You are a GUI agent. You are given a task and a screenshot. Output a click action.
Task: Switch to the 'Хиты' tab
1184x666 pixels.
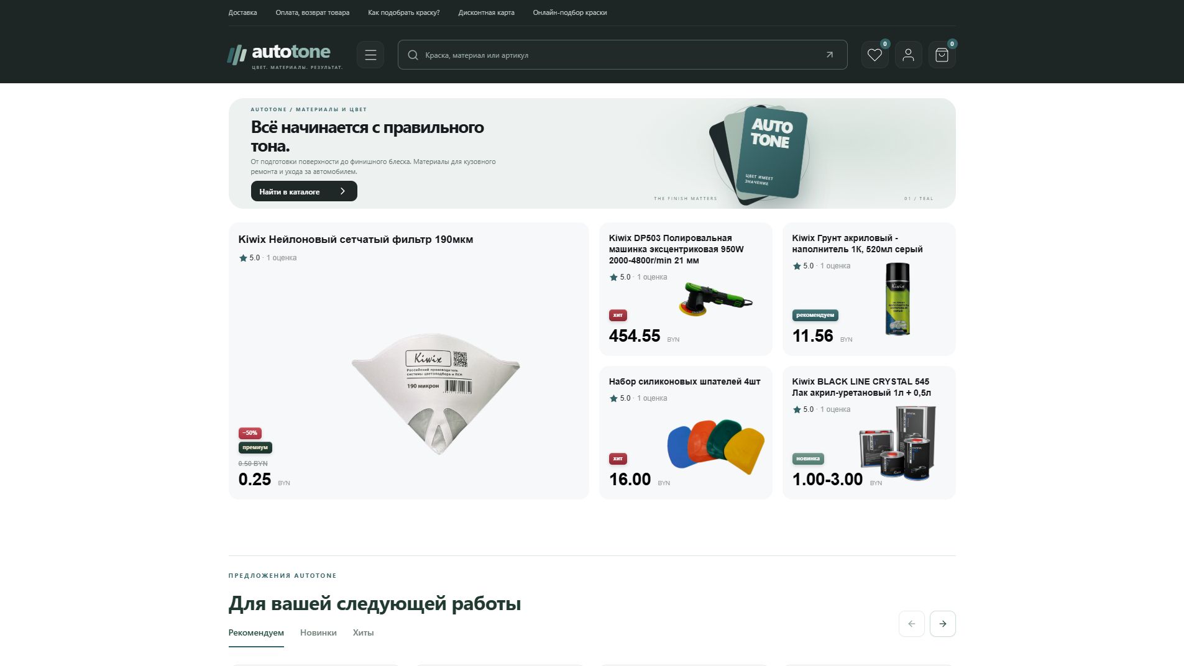(x=363, y=632)
